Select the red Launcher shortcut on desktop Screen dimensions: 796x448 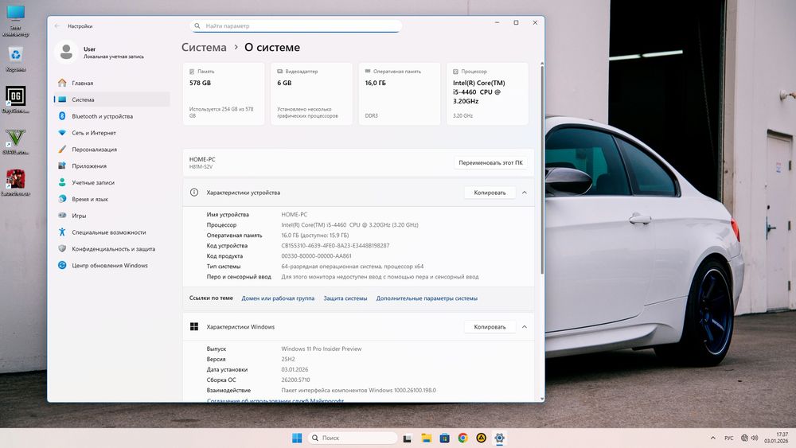pos(16,183)
